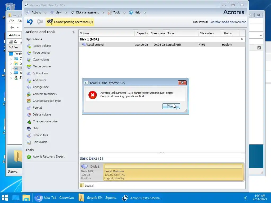The image size is (271, 203).
Task: Click the Browse files icon
Action: (x=29, y=135)
